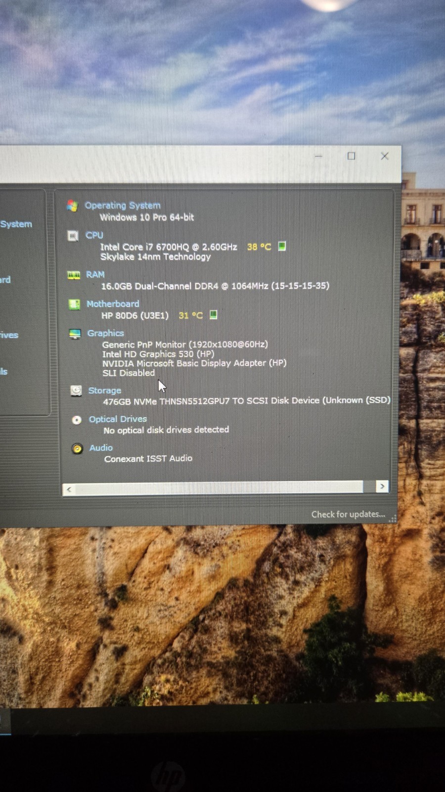Click the Graphics monitor icon

(75, 334)
